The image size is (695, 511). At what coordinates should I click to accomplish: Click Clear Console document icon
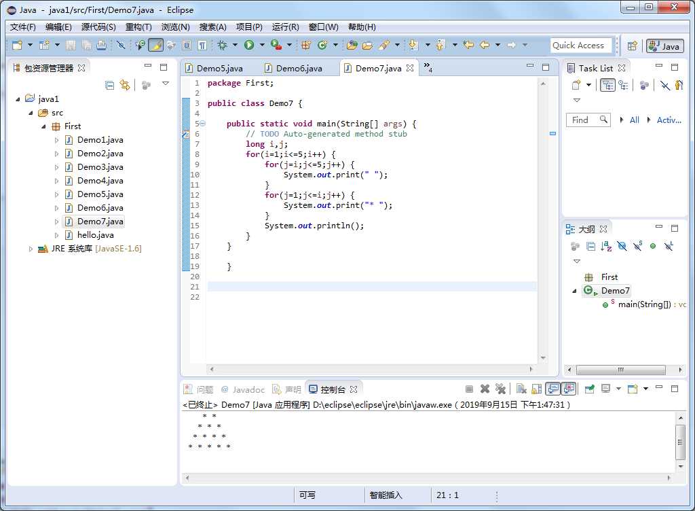[522, 389]
